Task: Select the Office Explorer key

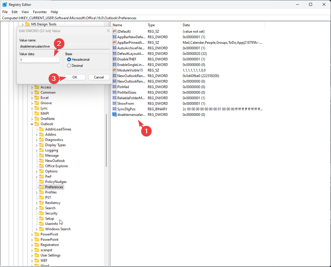Action: pos(57,166)
